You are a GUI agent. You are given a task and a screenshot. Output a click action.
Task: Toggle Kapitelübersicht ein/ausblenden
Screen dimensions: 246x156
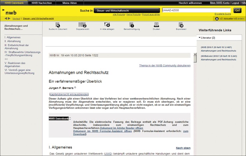coord(69,94)
